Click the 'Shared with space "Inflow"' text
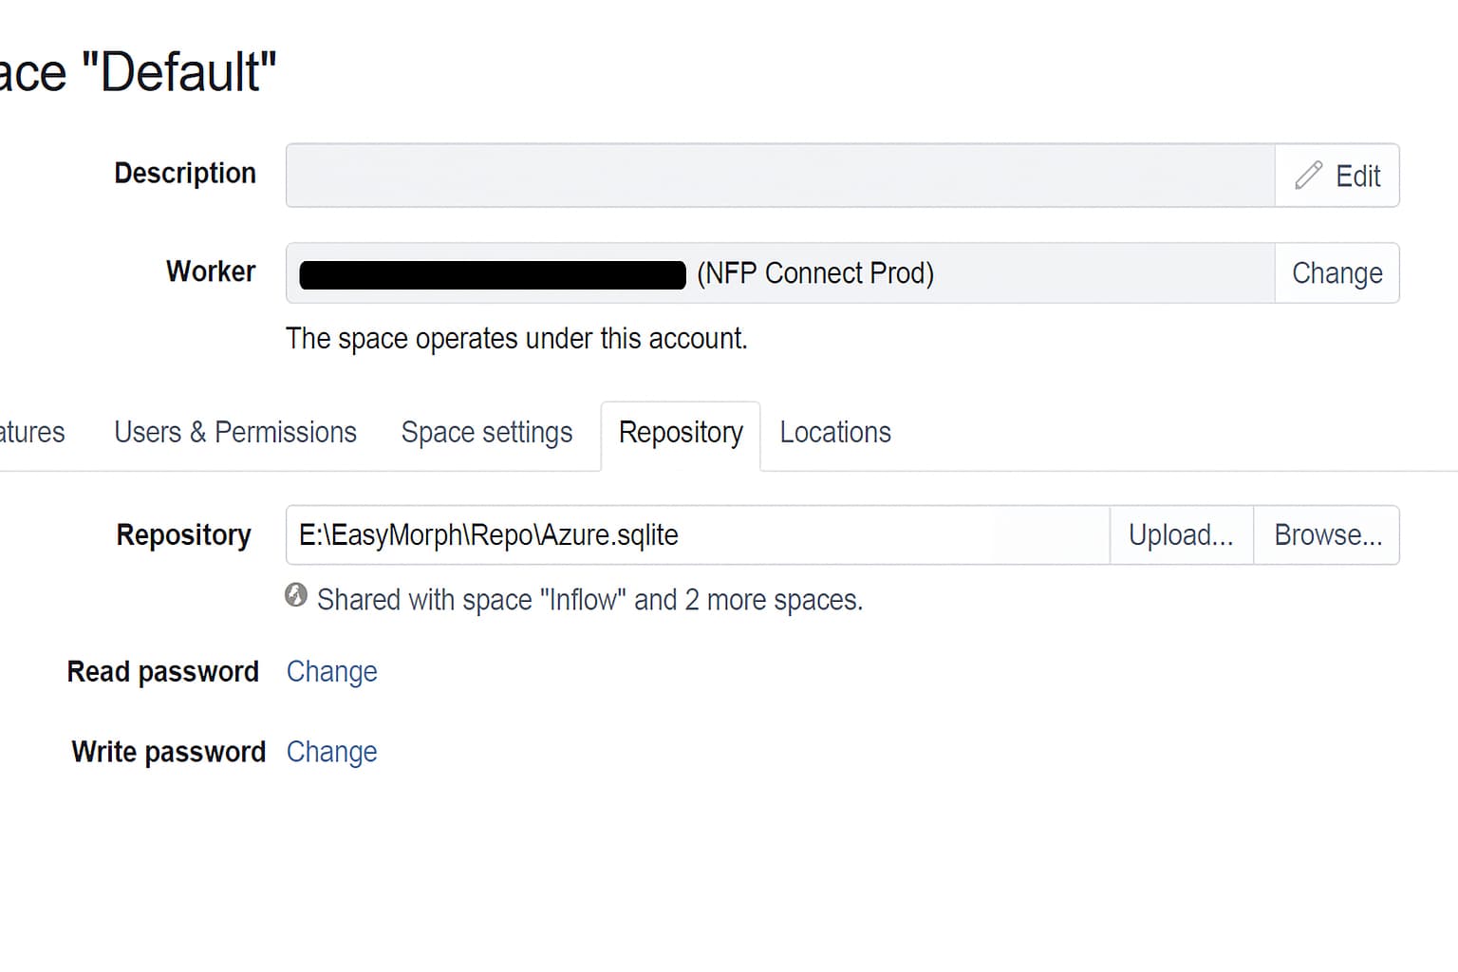Viewport: 1458px width, 972px height. tap(589, 600)
